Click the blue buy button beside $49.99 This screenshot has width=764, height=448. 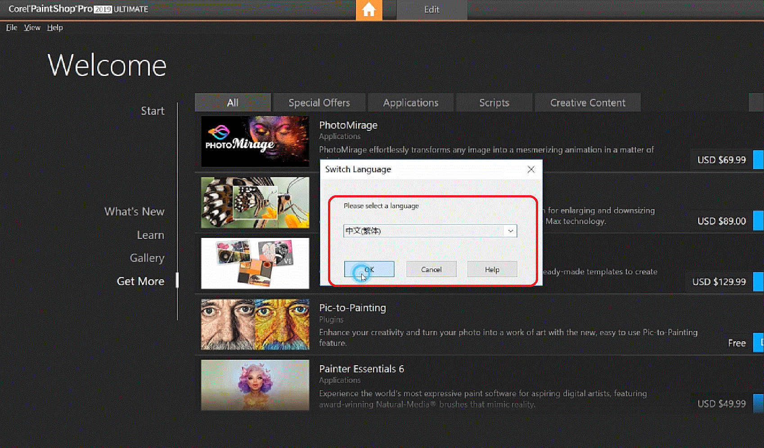pos(759,403)
